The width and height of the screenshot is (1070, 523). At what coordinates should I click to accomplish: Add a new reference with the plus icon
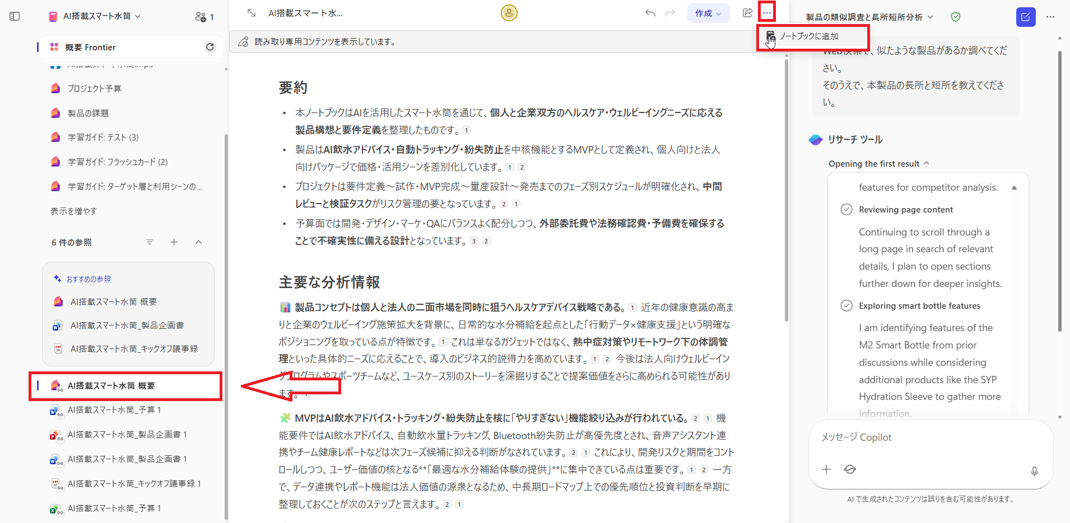click(174, 242)
